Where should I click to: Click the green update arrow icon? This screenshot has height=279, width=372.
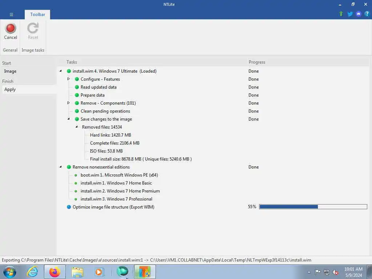click(x=341, y=14)
